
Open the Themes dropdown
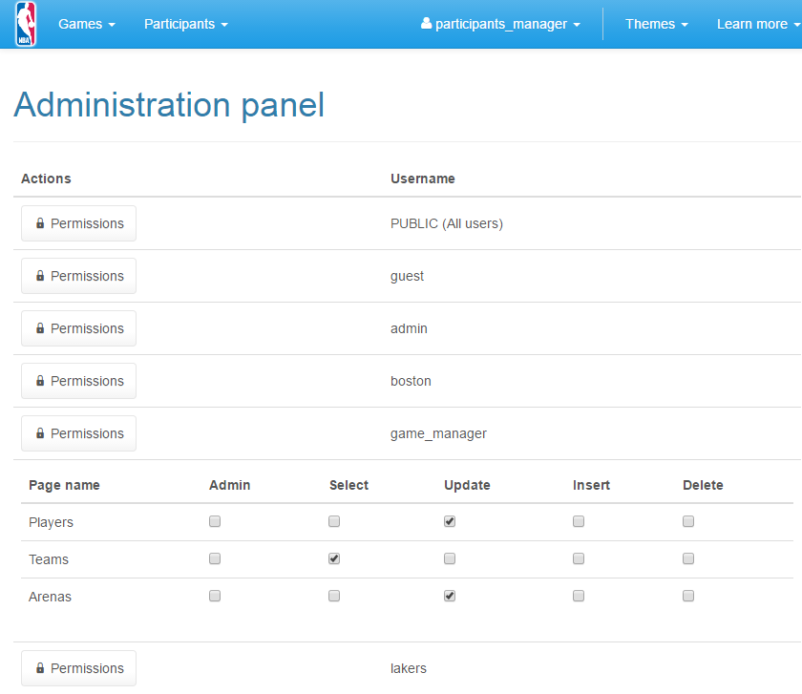(656, 24)
